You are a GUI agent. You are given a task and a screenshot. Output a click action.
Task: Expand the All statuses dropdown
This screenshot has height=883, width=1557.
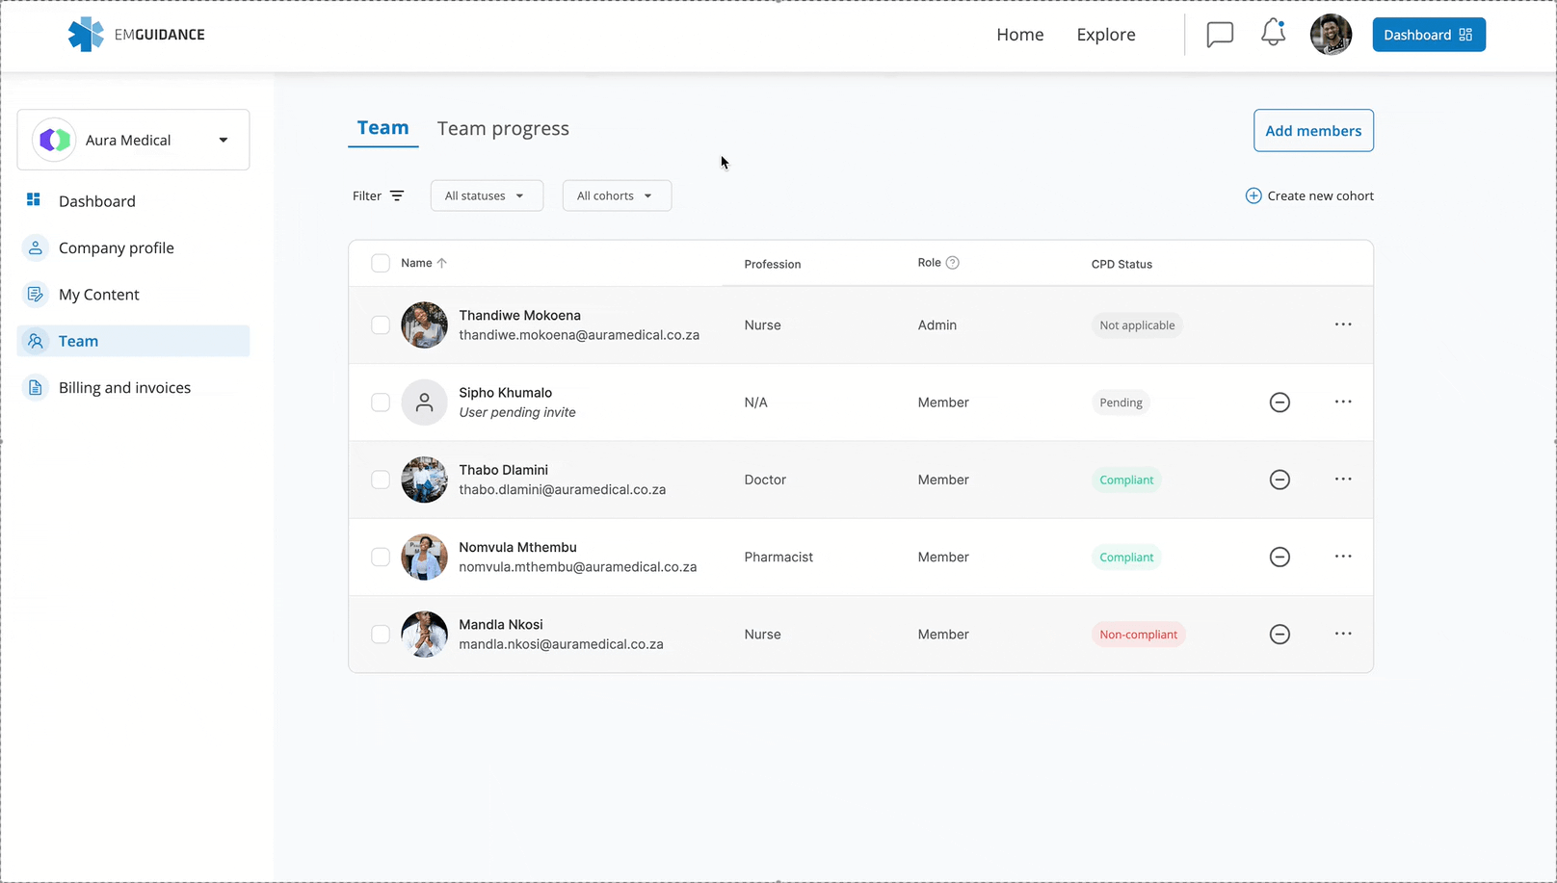[x=486, y=195]
